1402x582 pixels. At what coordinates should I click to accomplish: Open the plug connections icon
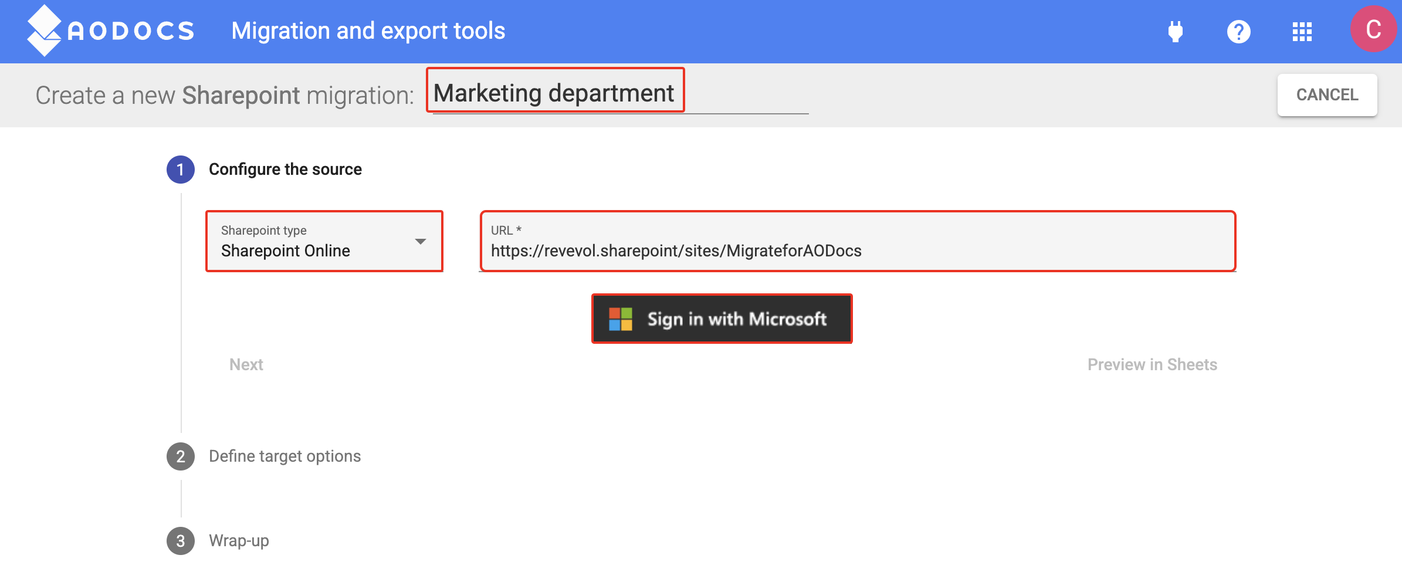pyautogui.click(x=1175, y=31)
